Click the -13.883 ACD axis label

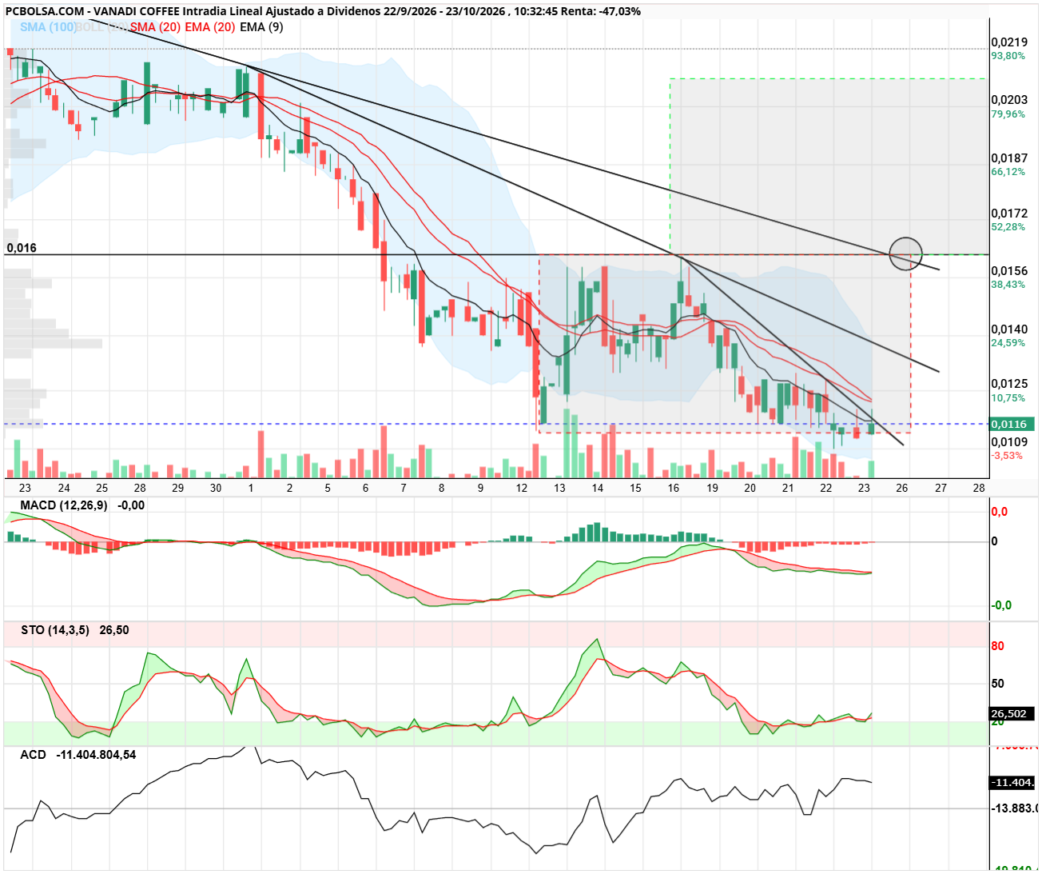[x=1015, y=808]
